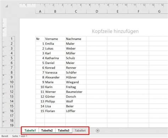
Task: Select the cell with Lisa
Action: pos(55,106)
